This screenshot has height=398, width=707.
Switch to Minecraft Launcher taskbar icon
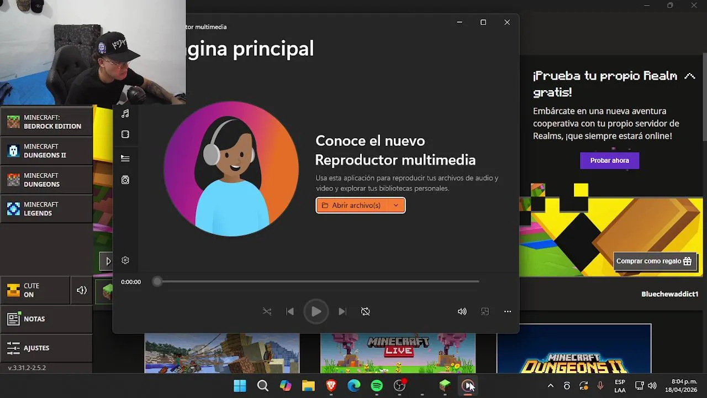(x=445, y=386)
